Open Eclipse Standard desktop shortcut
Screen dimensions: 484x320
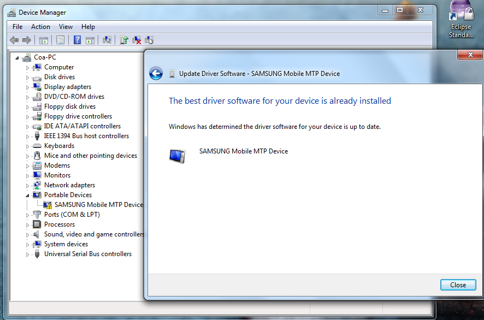click(x=461, y=19)
